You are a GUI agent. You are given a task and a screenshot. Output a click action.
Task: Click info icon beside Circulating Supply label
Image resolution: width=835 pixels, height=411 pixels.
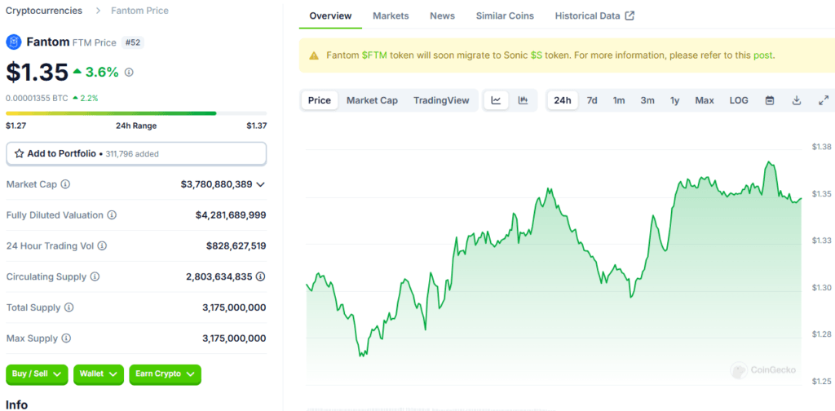[x=95, y=276]
